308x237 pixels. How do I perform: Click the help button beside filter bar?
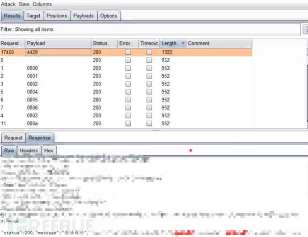tap(306, 29)
